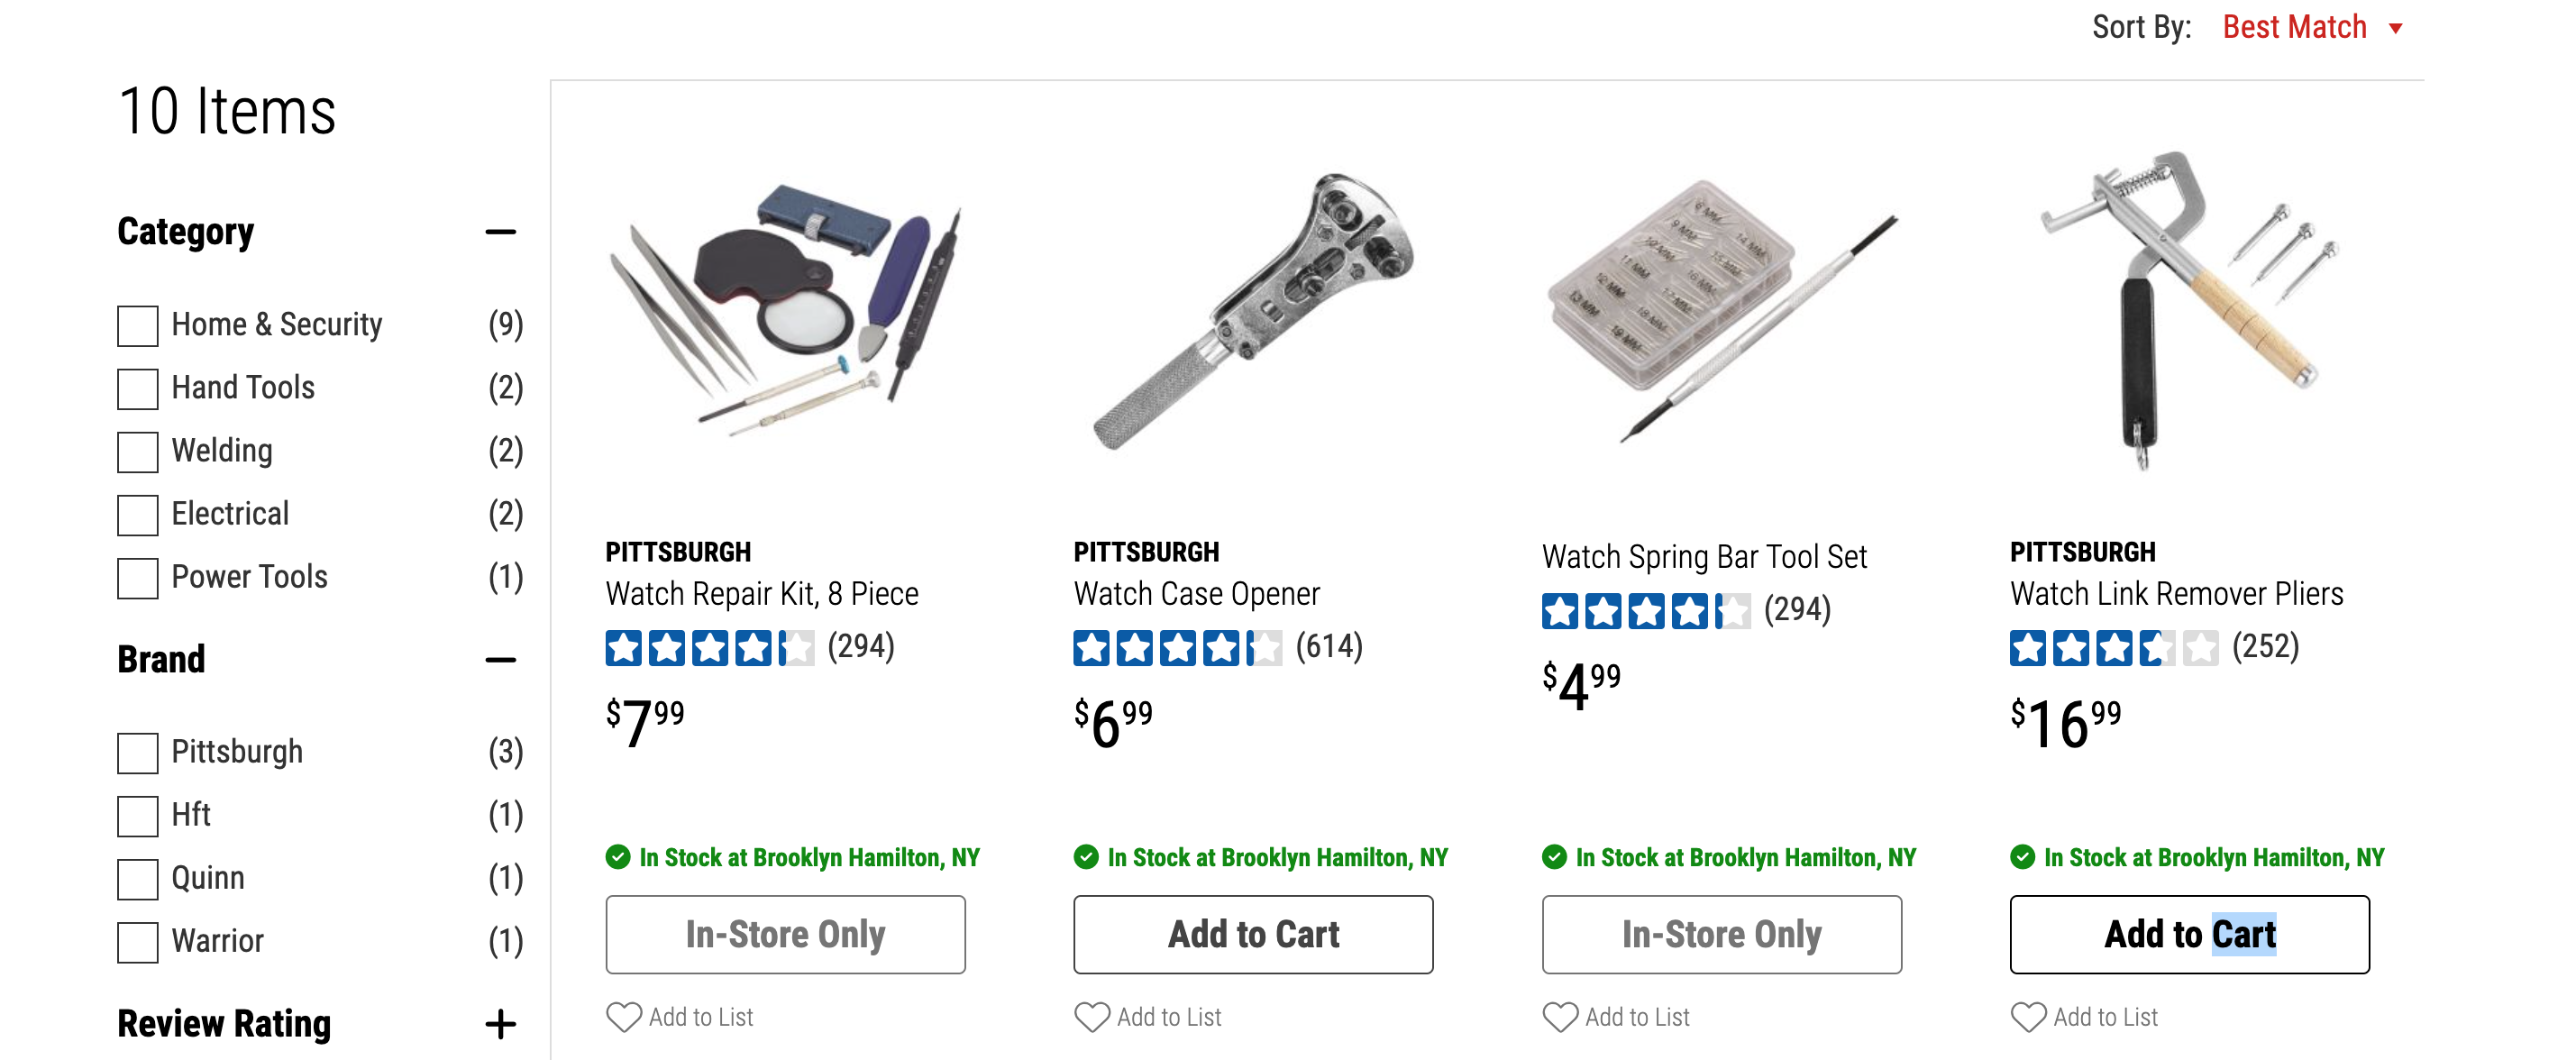Open the Sort By Best Match dropdown
Viewport: 2576px width, 1060px height.
pos(2310,27)
